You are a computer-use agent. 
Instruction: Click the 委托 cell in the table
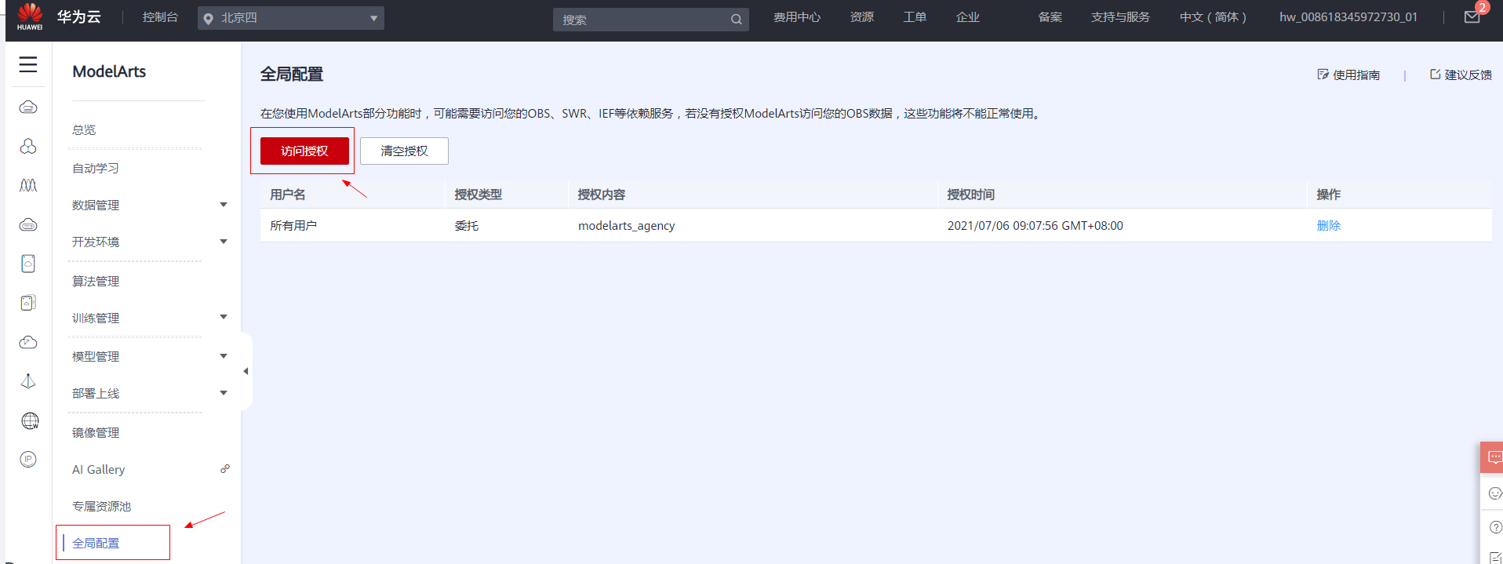pyautogui.click(x=466, y=225)
